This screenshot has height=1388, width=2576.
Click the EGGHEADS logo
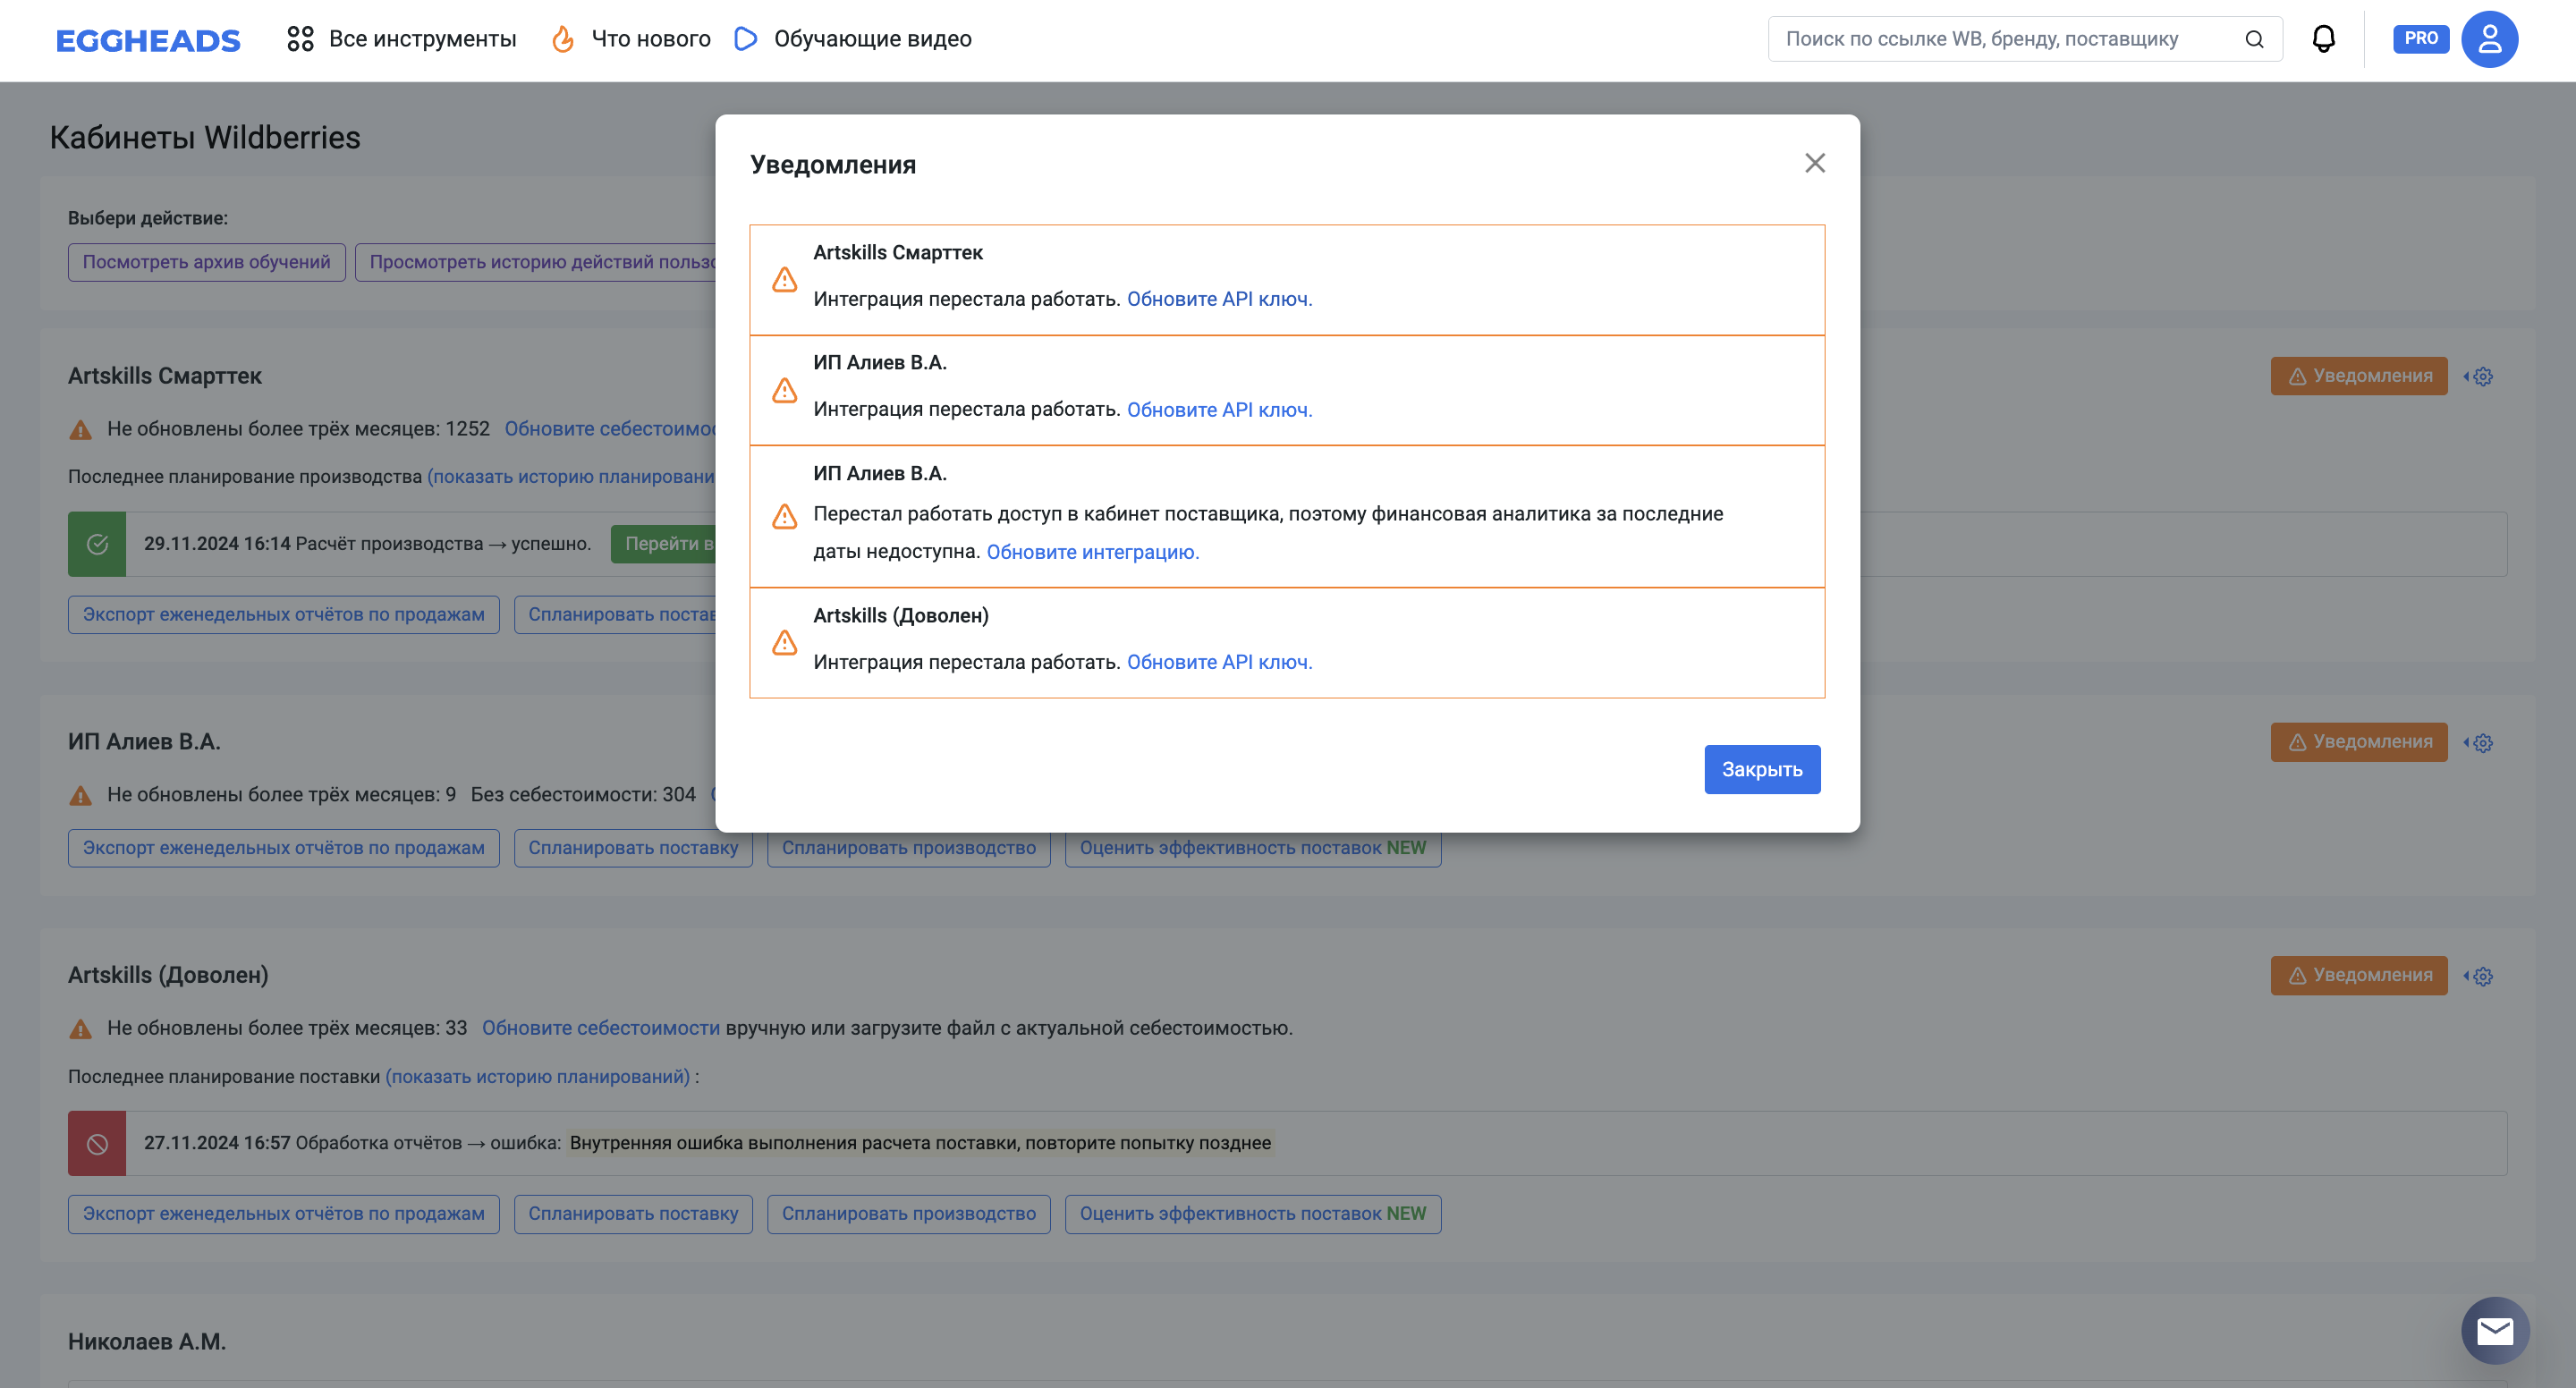click(x=148, y=40)
